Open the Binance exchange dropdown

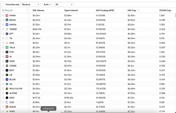31,4
